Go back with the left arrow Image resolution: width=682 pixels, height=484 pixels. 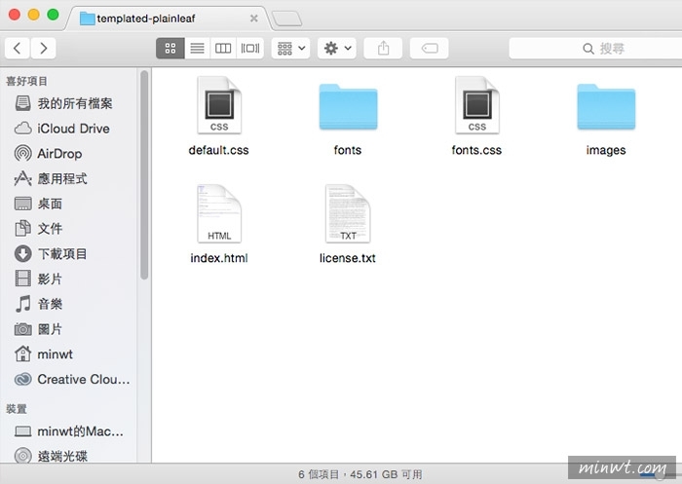pyautogui.click(x=19, y=48)
